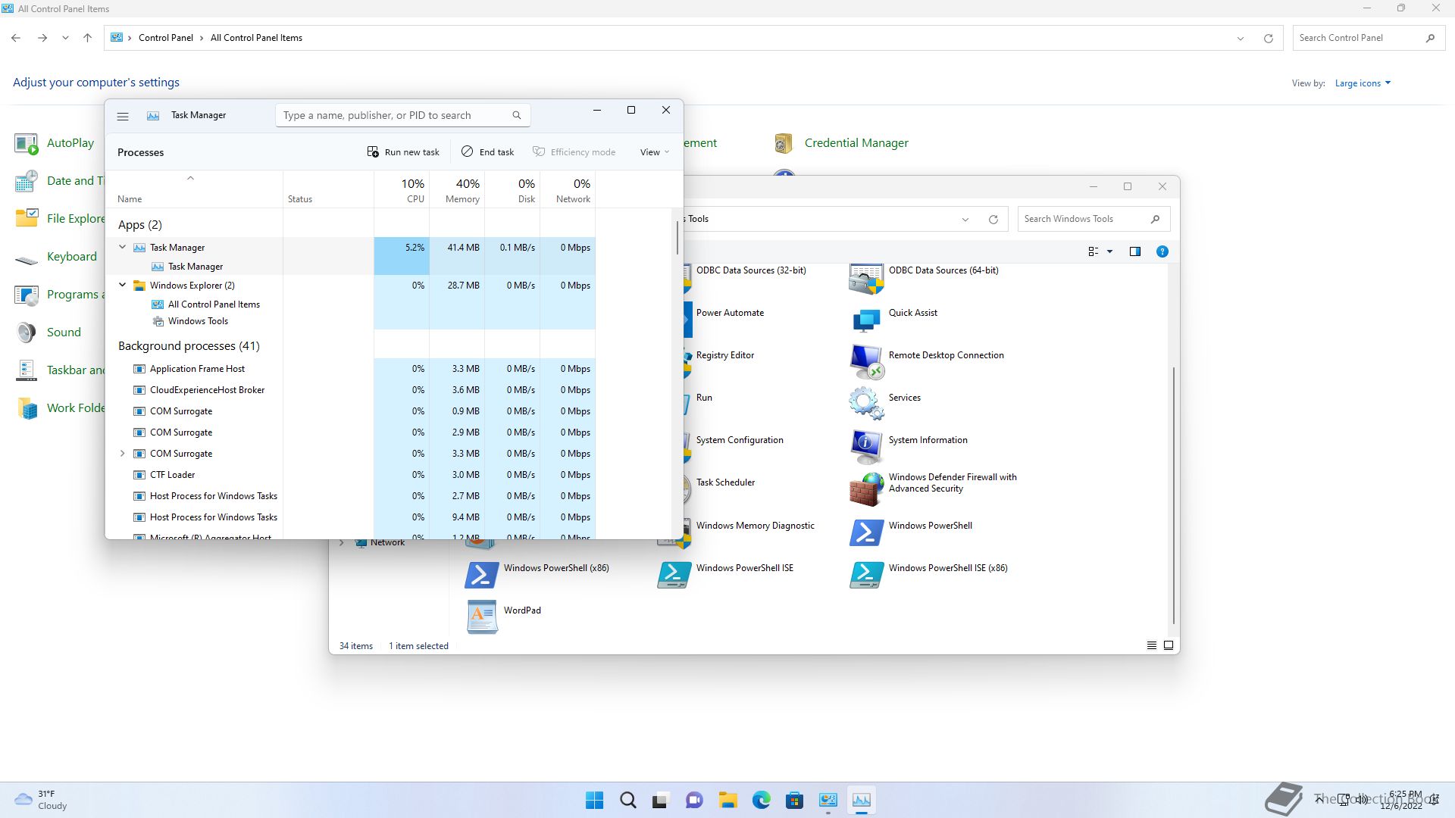Open Windows Tools address history dropdown

coord(965,220)
